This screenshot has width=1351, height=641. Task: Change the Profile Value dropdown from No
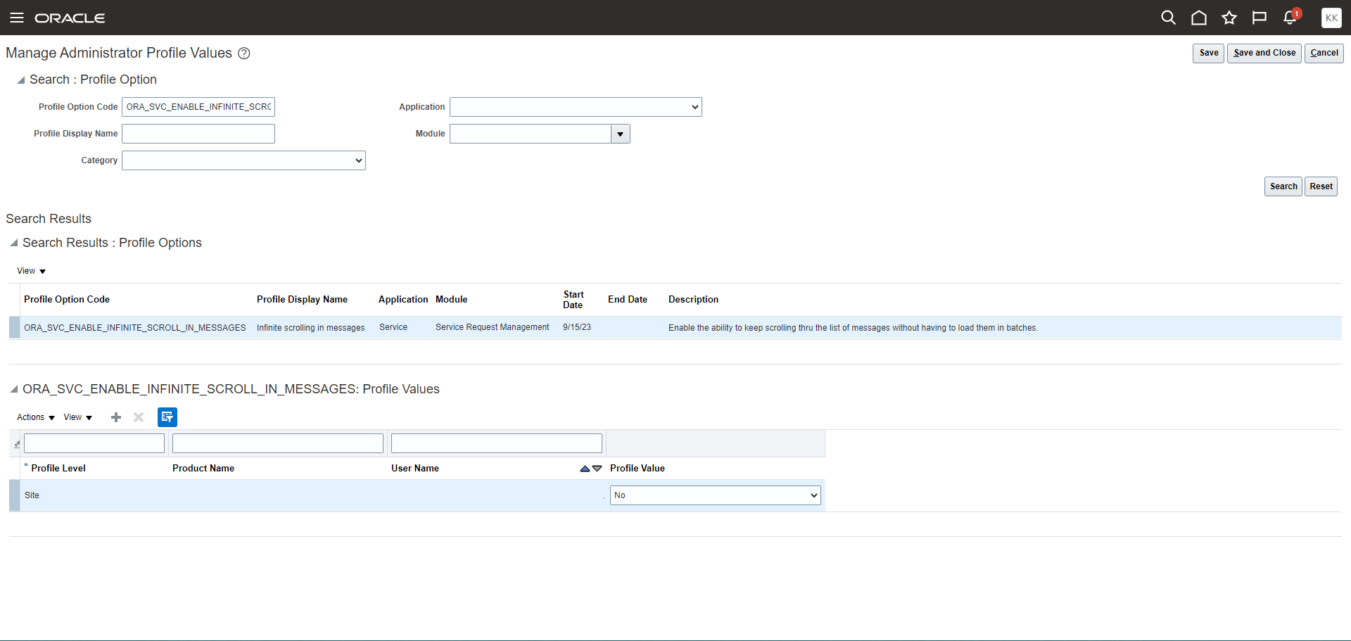[x=715, y=495]
